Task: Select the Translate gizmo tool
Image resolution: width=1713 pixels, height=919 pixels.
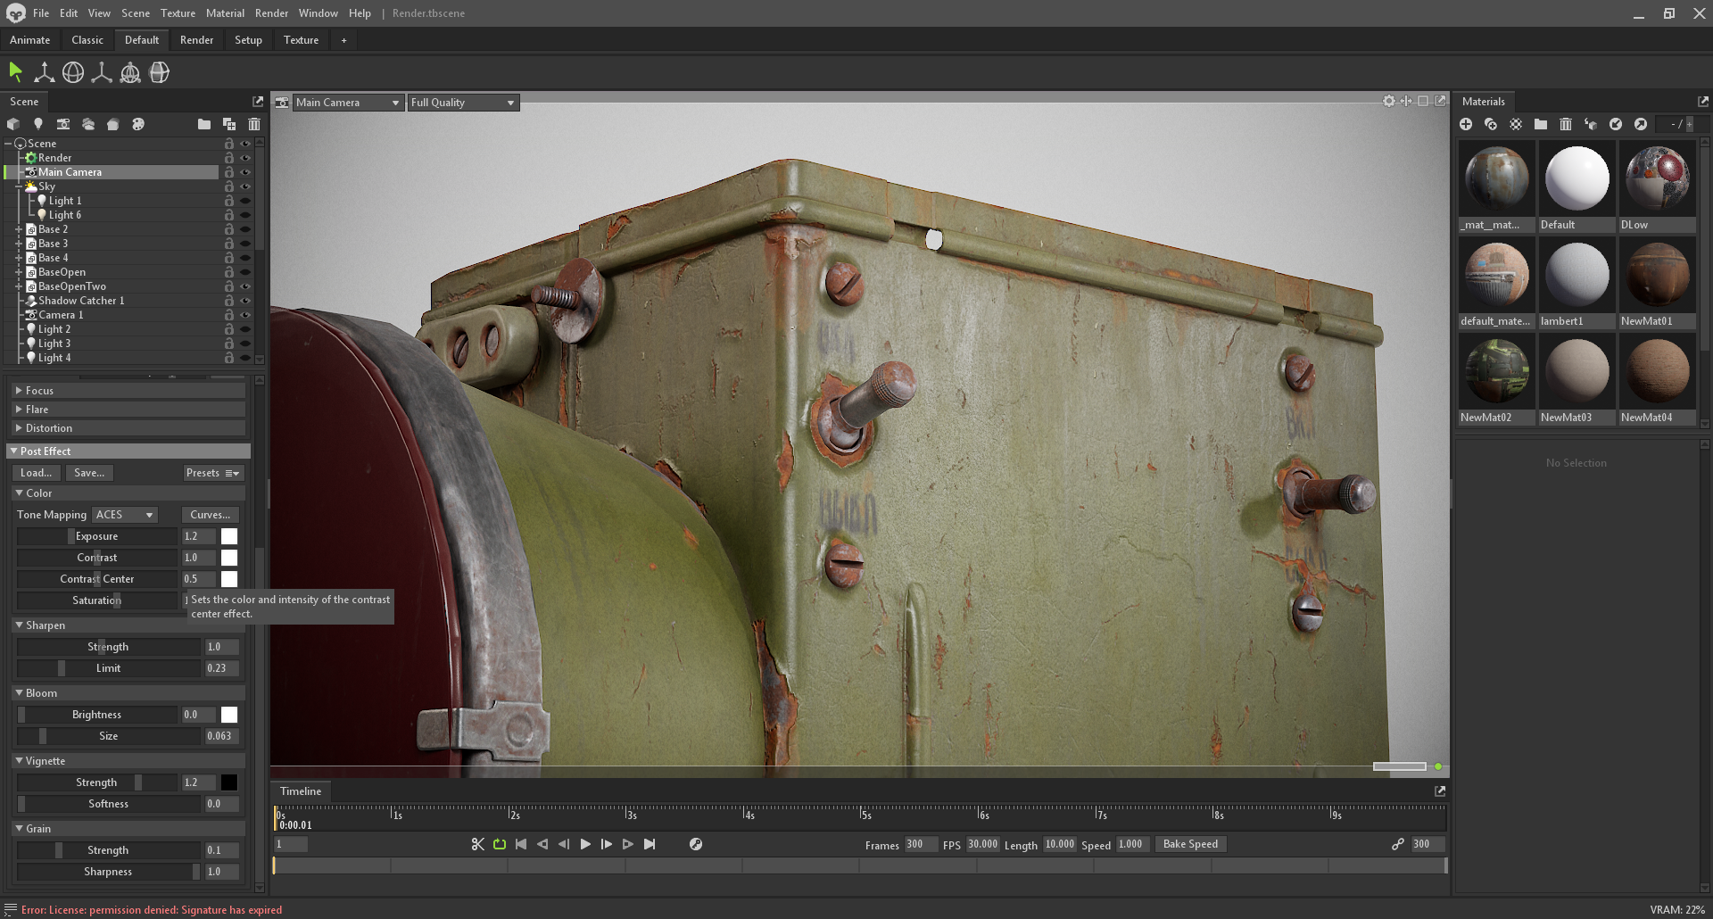Action: point(44,71)
